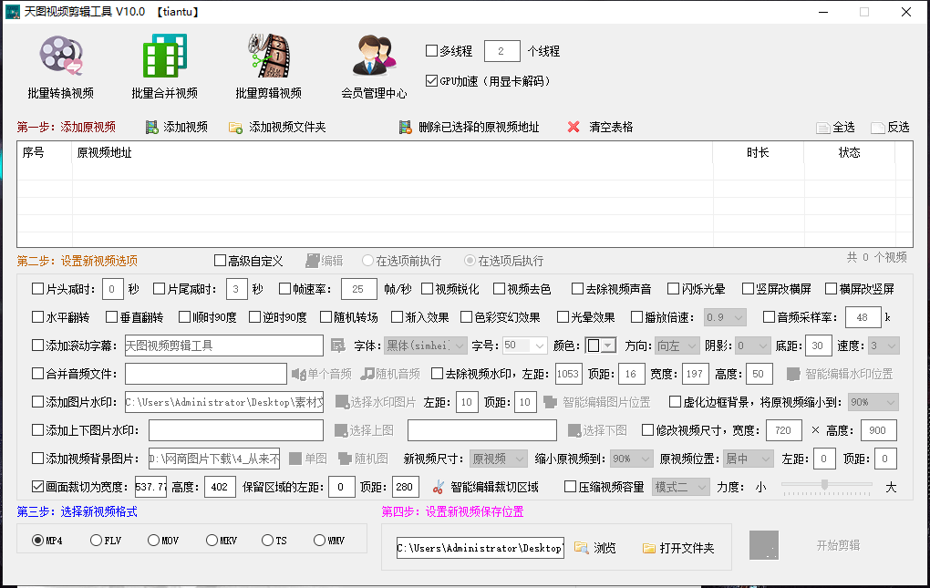Image resolution: width=930 pixels, height=588 pixels.
Task: Open the 原视频位置 position dropdown
Action: coord(748,459)
